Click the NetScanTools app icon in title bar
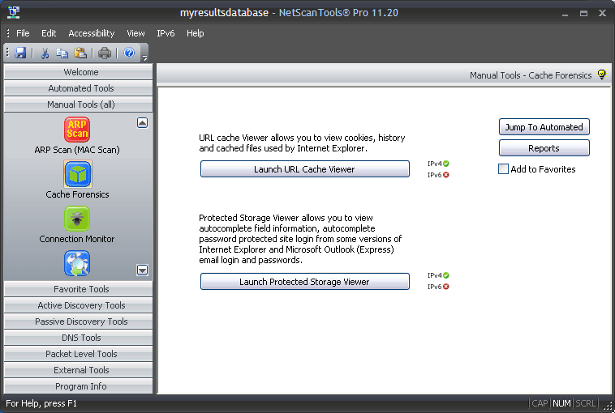Screen dimensions: 615x413 click(x=14, y=12)
